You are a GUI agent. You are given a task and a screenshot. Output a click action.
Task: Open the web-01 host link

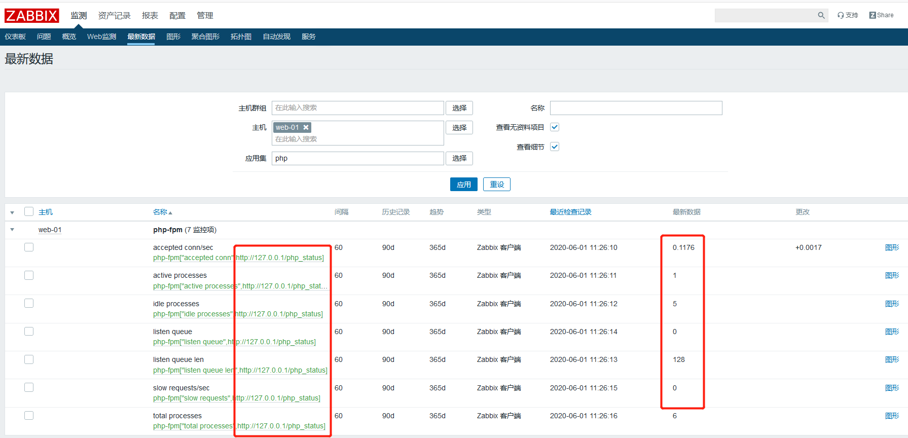(50, 230)
